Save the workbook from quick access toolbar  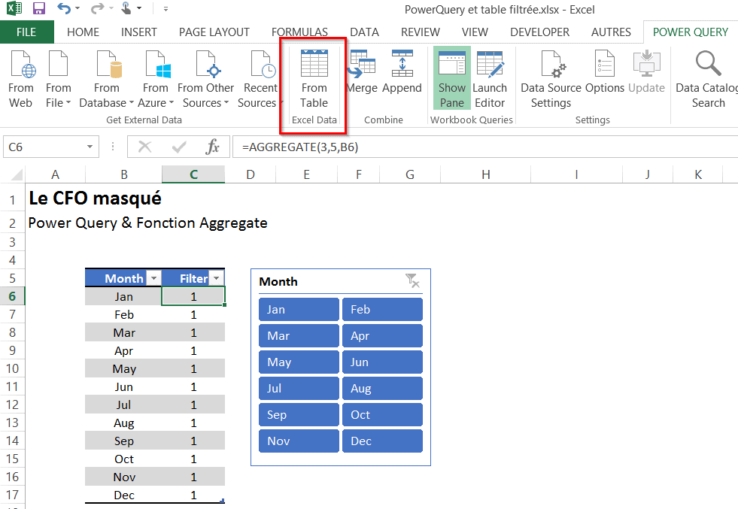(39, 9)
